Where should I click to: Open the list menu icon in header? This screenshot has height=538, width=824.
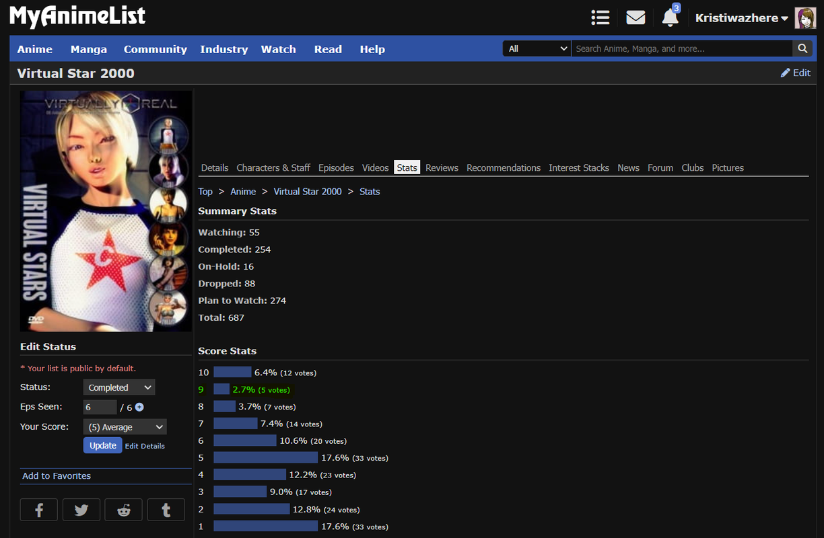coord(600,17)
